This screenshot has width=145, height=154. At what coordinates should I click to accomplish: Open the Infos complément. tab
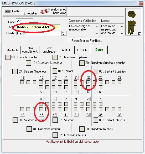coord(30,50)
